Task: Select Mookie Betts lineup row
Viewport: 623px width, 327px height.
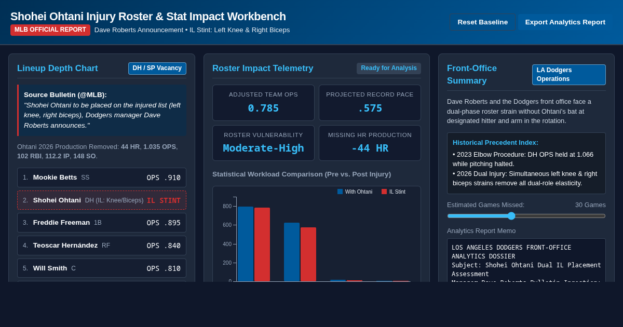Action: pos(102,178)
